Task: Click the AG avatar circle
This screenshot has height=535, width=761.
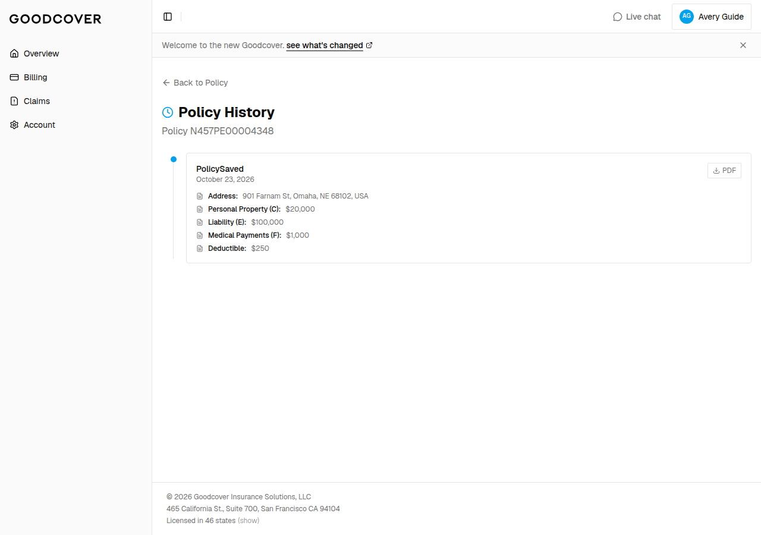Action: coord(687,17)
